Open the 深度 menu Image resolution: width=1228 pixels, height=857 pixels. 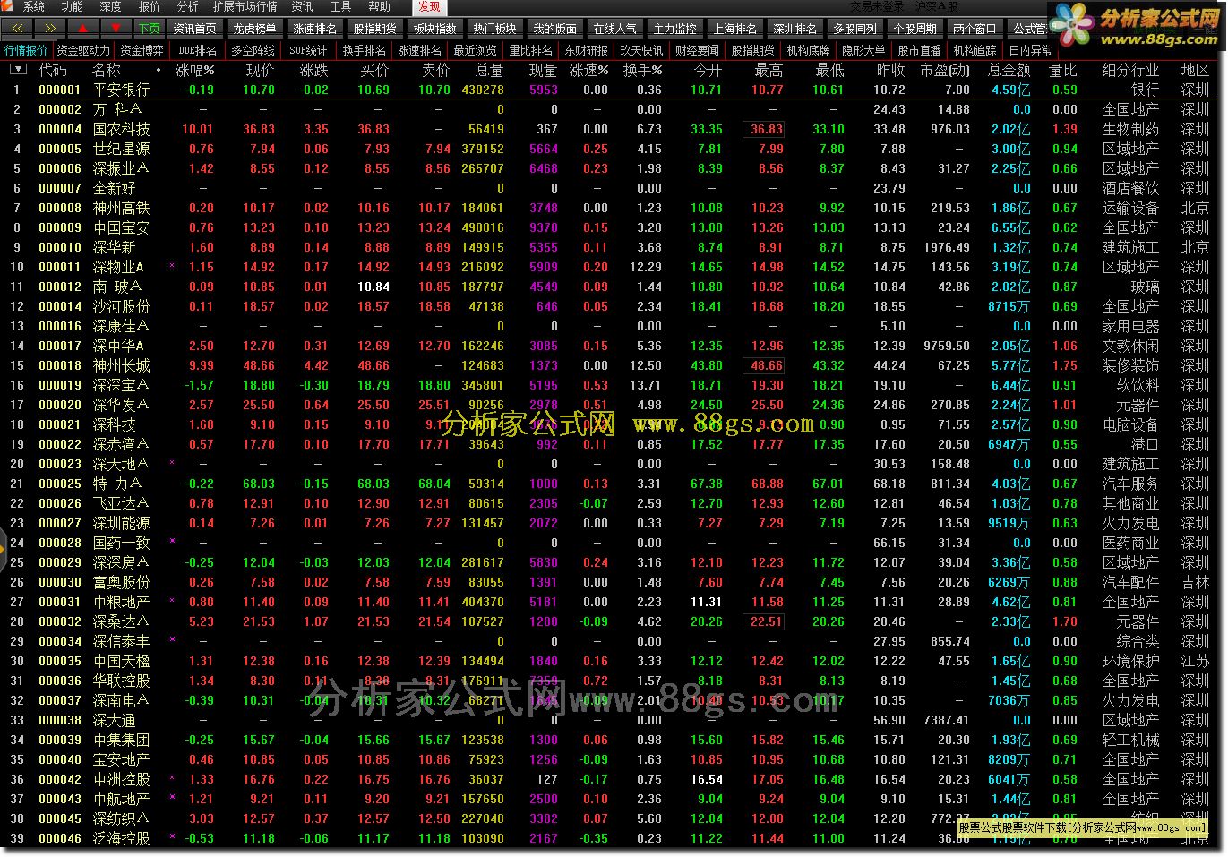[x=111, y=6]
